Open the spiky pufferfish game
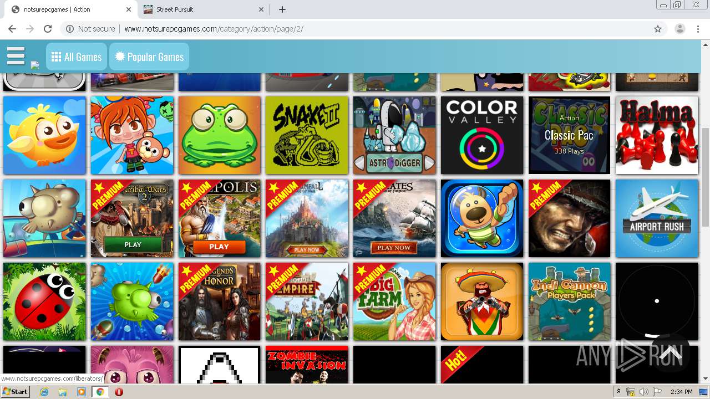The image size is (710, 399). pyautogui.click(x=44, y=218)
